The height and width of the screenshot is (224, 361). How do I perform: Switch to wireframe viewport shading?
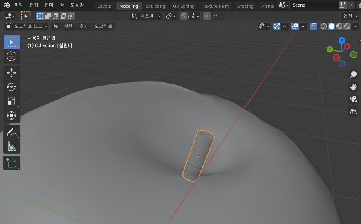pyautogui.click(x=324, y=26)
